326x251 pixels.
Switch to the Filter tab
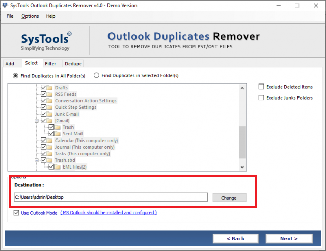coord(50,64)
